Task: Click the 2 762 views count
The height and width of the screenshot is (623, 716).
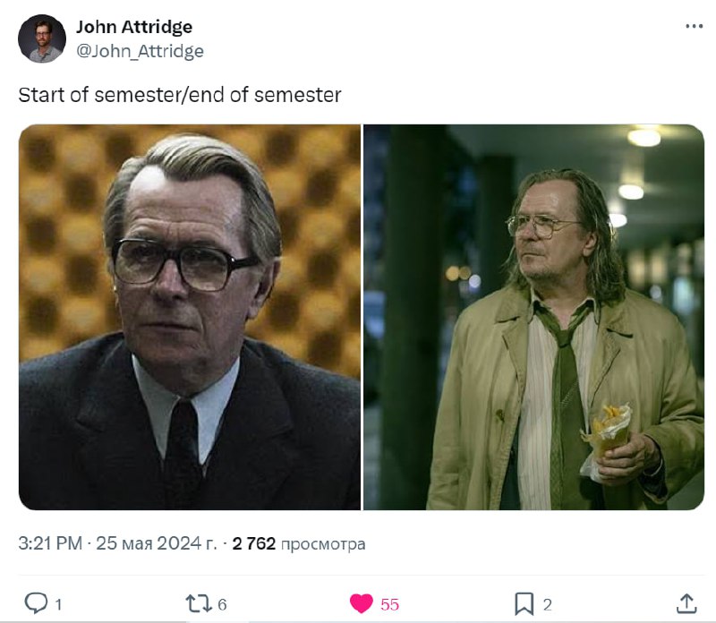Action: 254,543
